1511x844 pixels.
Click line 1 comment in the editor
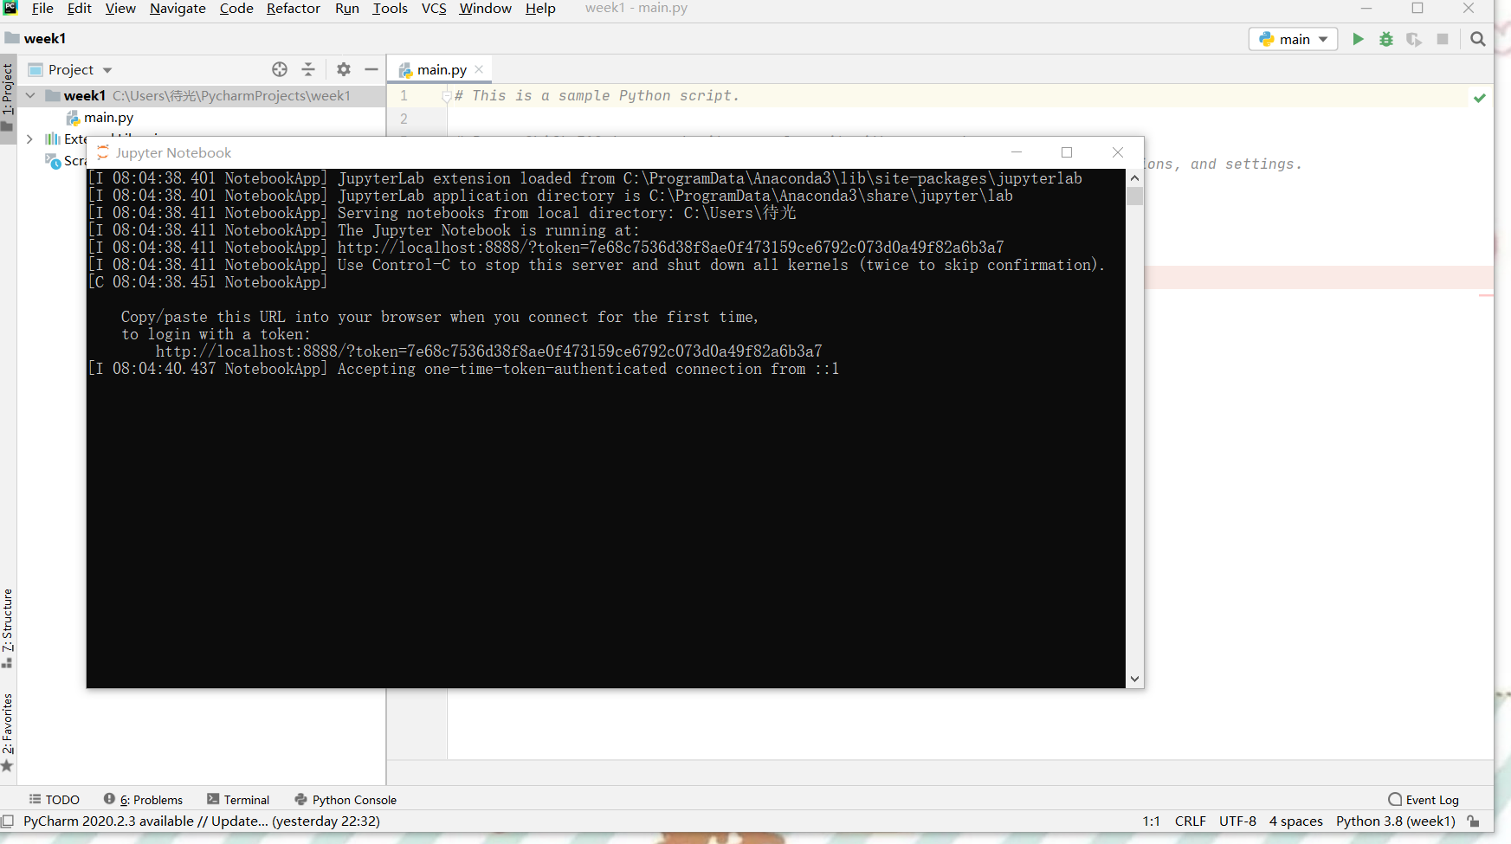[x=597, y=96]
